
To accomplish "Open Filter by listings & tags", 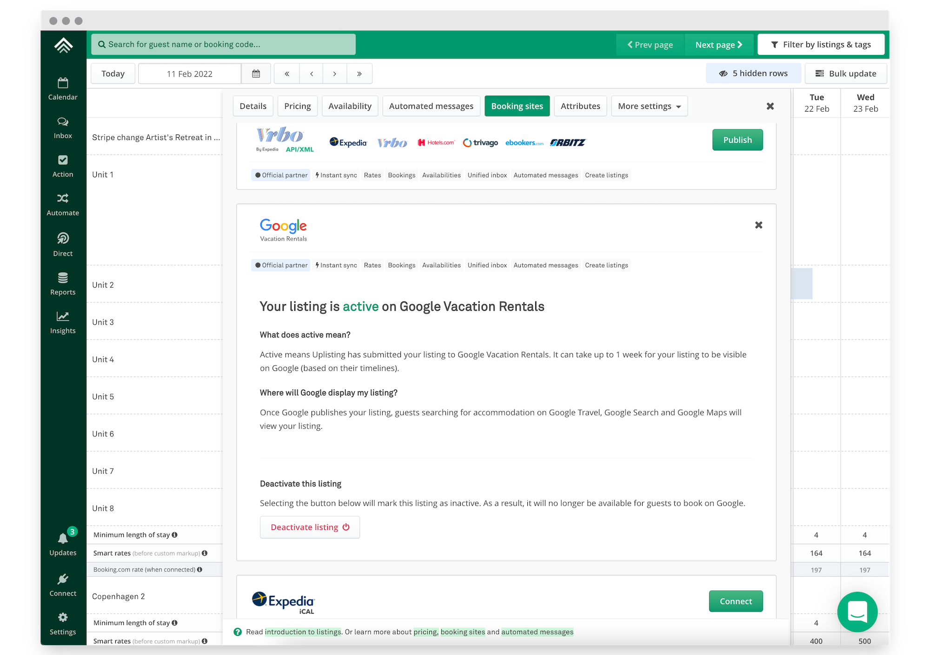I will click(x=821, y=45).
